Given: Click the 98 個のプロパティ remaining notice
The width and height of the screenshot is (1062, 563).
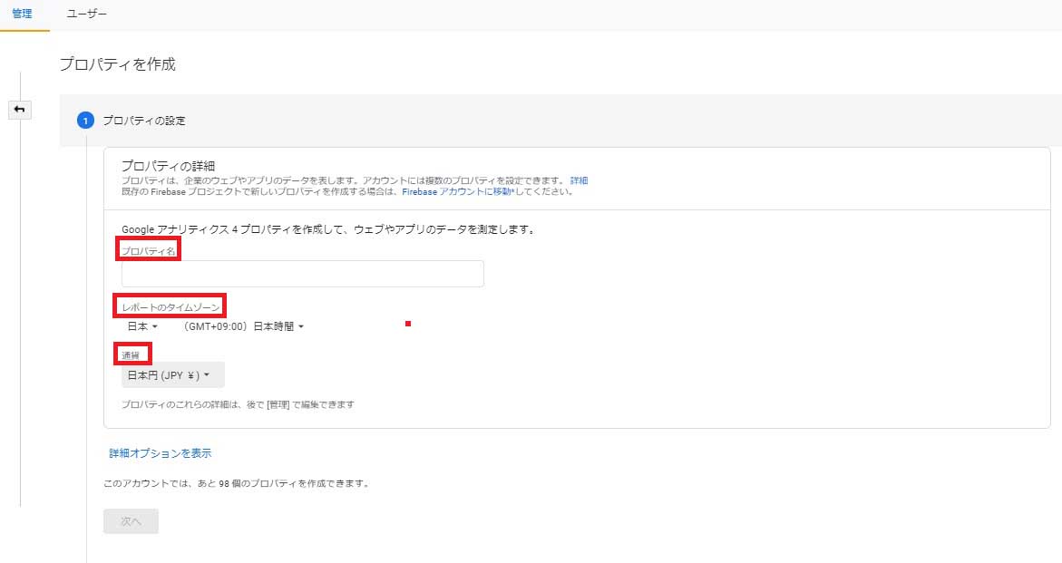Looking at the screenshot, I should (x=237, y=483).
